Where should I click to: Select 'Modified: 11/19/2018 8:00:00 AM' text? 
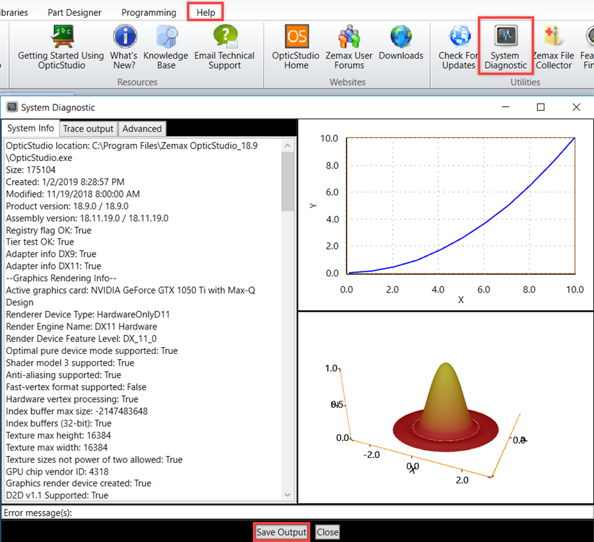pos(73,194)
